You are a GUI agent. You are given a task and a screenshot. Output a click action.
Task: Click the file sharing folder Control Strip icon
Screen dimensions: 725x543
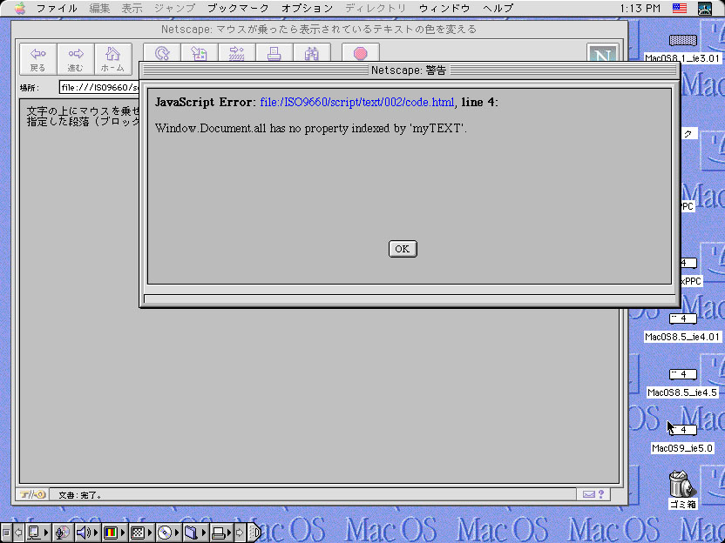tap(194, 533)
